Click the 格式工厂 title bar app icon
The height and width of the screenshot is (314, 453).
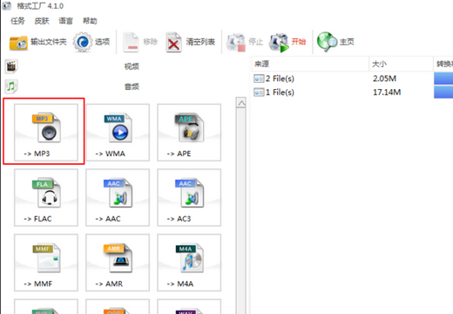[x=7, y=6]
